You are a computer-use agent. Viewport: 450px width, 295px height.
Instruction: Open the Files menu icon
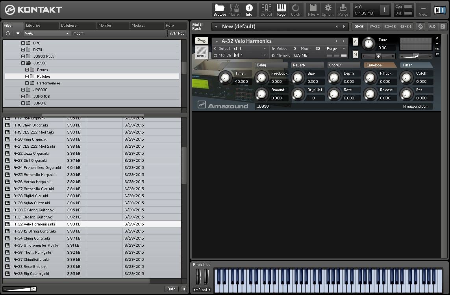pos(313,10)
